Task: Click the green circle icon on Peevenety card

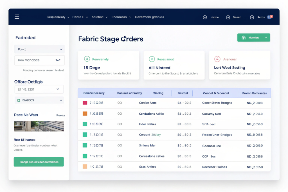Action: point(87,59)
